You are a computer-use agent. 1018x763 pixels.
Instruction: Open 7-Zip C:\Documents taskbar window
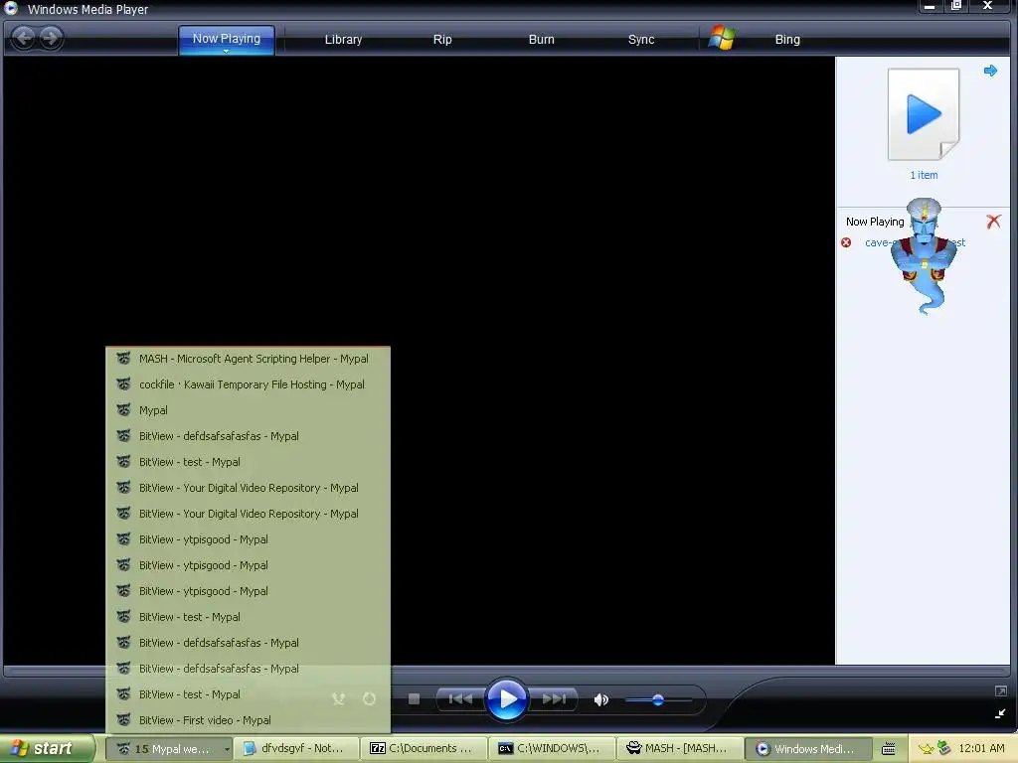click(x=424, y=749)
